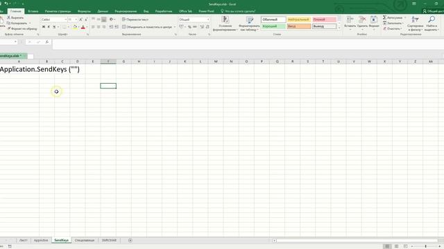
Task: Switch to the Лист1 sheet tab
Action: (x=23, y=240)
